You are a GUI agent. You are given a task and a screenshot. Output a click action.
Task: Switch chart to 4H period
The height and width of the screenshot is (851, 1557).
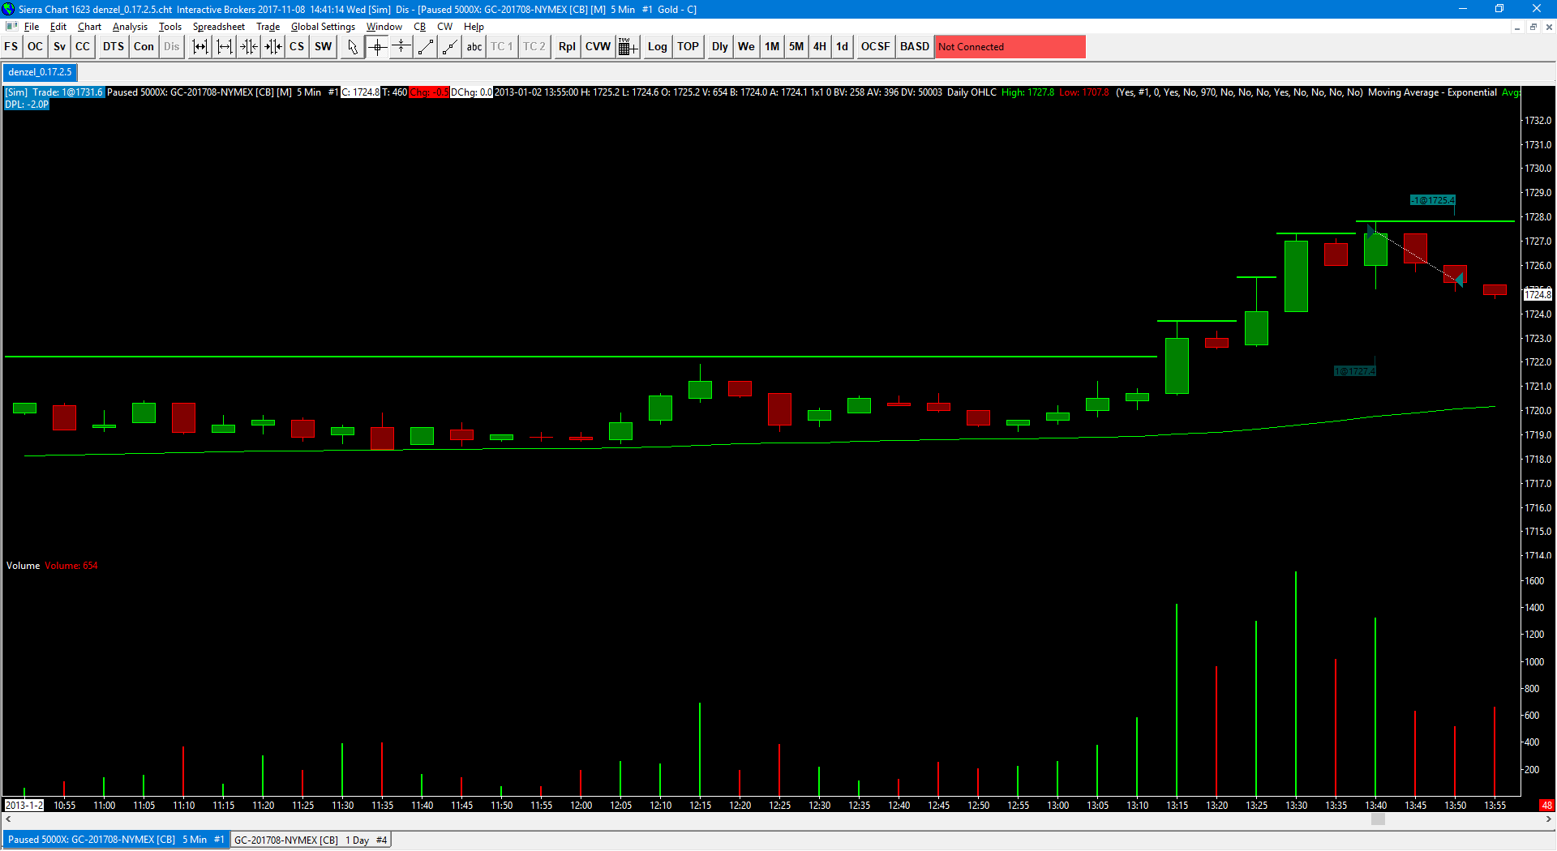(x=820, y=47)
